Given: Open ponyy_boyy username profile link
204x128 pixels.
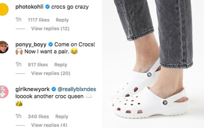Looking at the screenshot, I should [x=31, y=45].
